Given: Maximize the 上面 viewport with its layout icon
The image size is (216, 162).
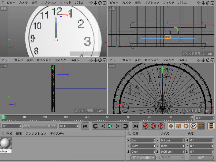Looking at the screenshot, I should tap(213, 3).
